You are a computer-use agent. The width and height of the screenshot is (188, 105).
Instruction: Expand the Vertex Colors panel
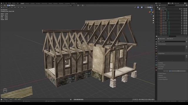coord(162,65)
